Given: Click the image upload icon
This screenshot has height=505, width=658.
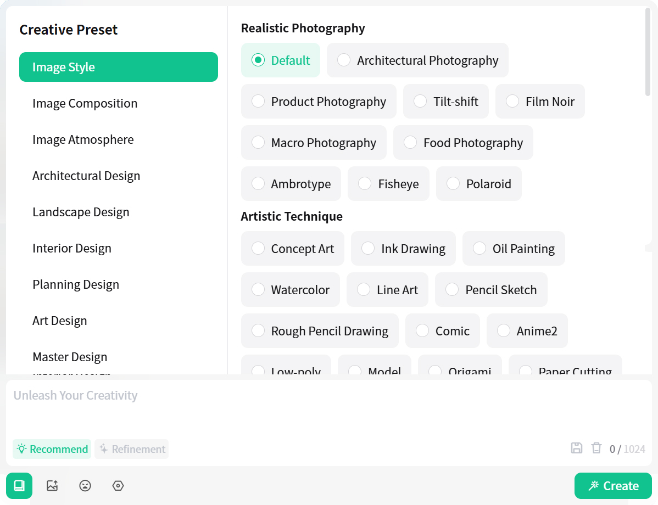Looking at the screenshot, I should [52, 486].
